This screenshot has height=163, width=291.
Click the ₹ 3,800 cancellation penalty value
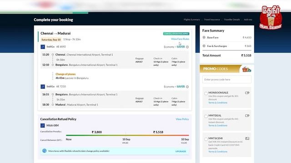[97, 132]
